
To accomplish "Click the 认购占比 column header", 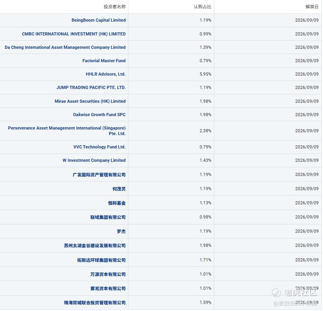I will pyautogui.click(x=202, y=7).
